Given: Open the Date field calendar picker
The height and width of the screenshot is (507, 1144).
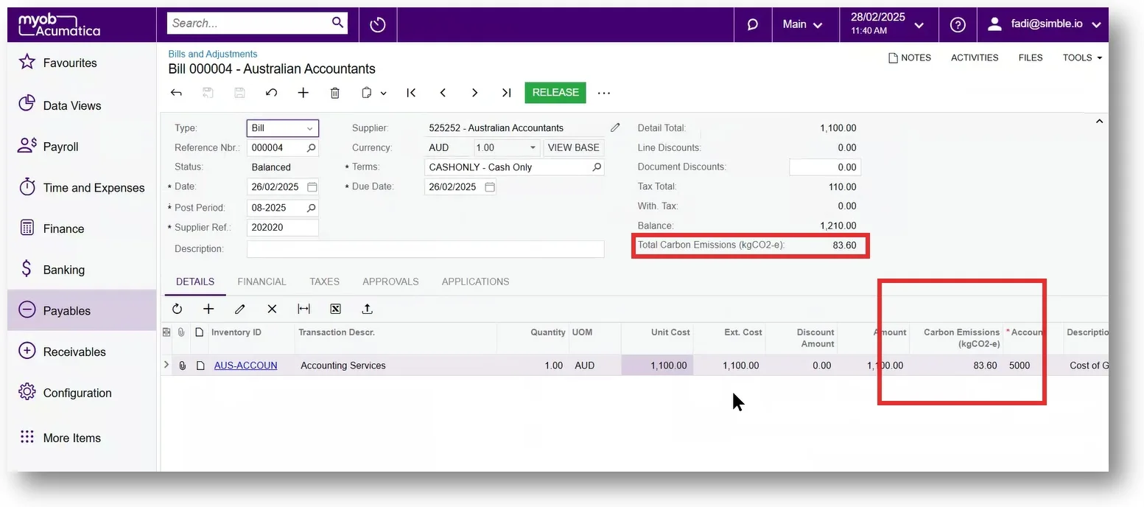Looking at the screenshot, I should [312, 186].
